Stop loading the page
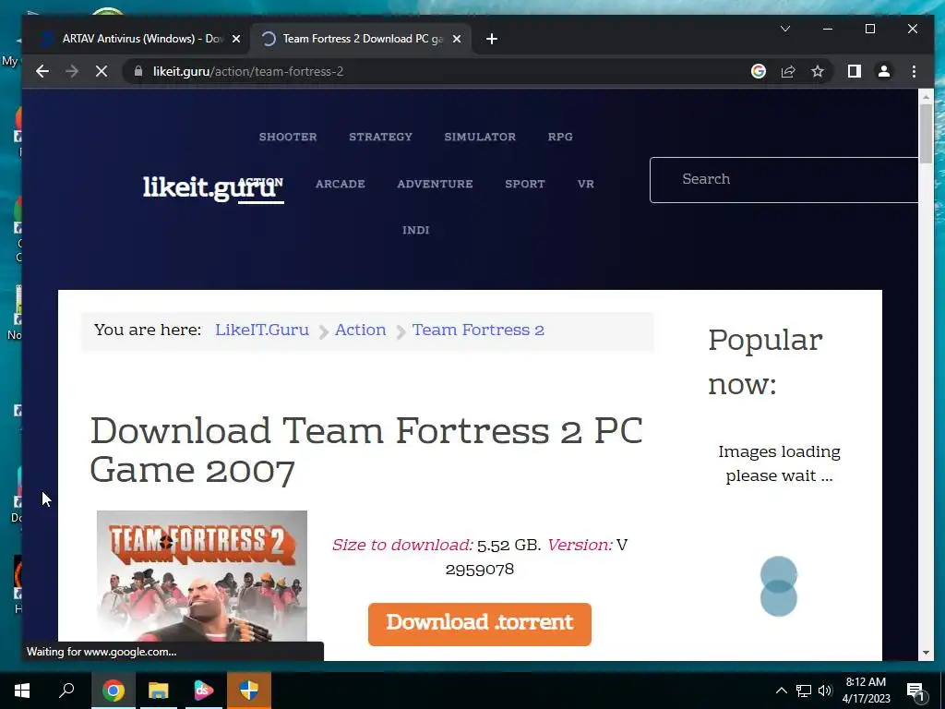Screen dimensions: 945x709 click(102, 71)
